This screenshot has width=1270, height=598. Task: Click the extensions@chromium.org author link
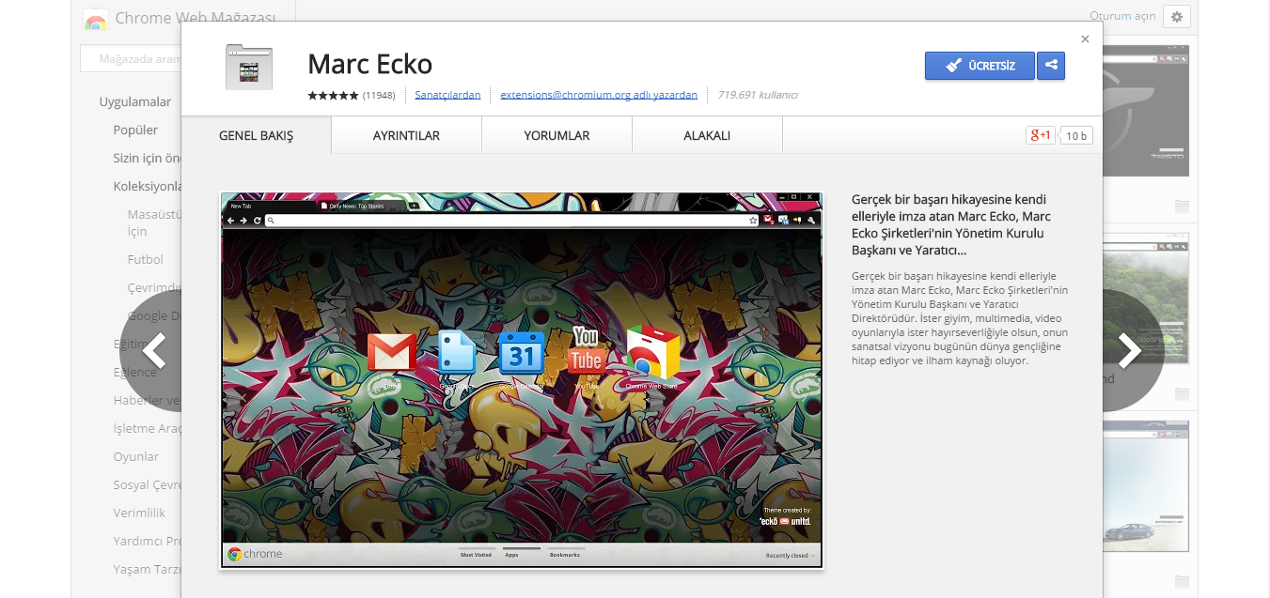click(599, 95)
